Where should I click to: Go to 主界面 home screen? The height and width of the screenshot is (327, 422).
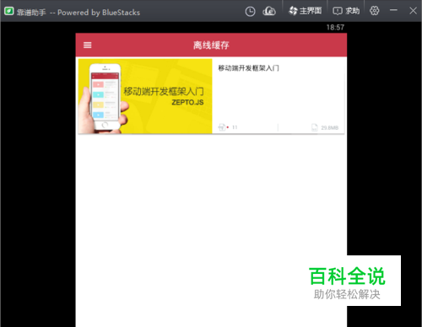click(x=305, y=11)
